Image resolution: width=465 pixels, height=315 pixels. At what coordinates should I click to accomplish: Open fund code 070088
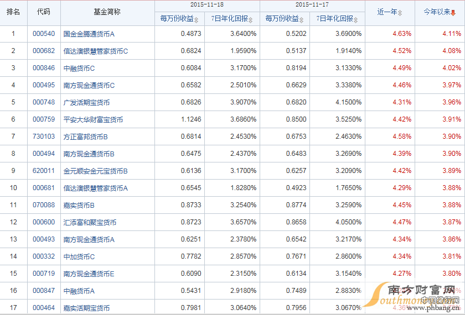coord(44,206)
